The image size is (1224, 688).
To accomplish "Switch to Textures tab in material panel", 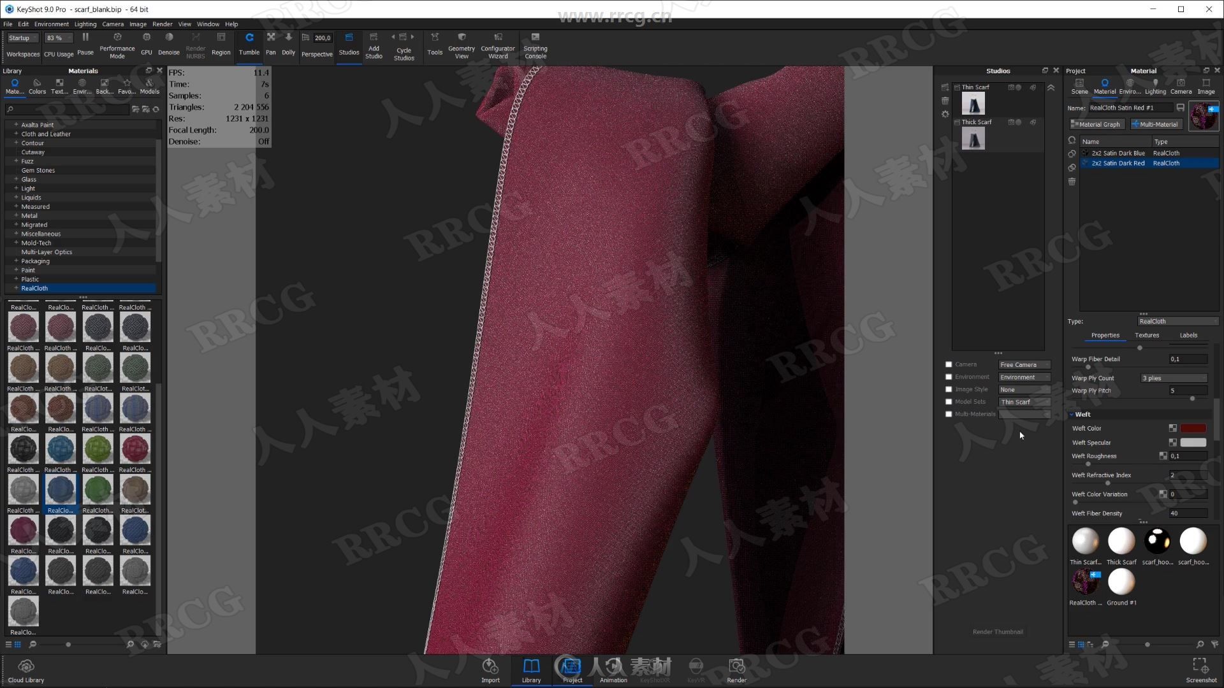I will (x=1146, y=334).
